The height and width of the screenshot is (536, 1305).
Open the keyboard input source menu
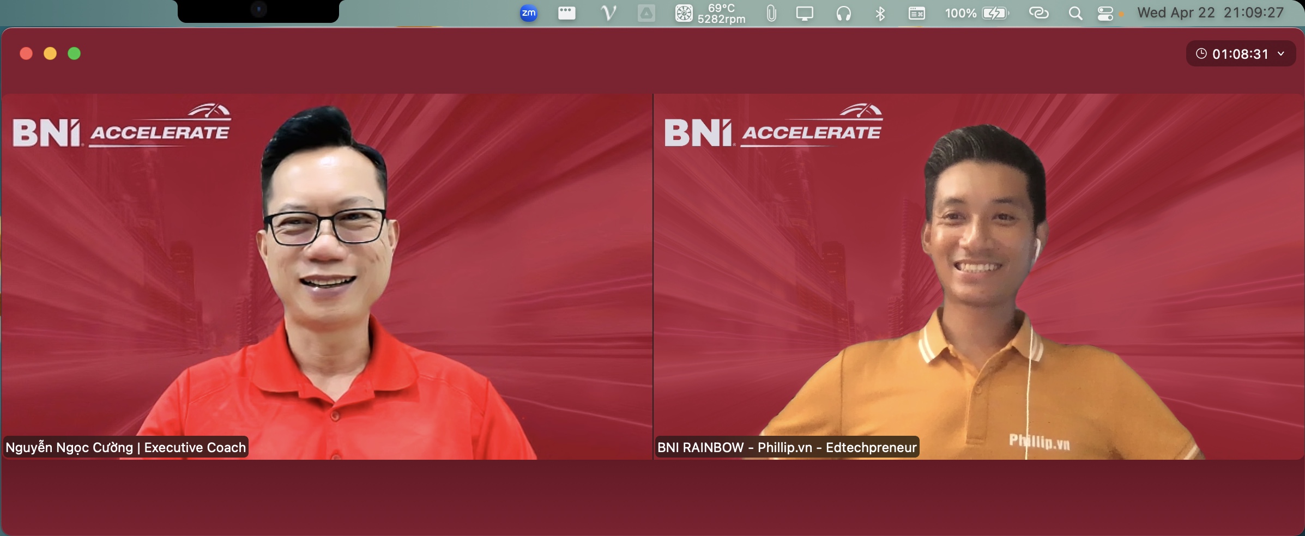(916, 13)
